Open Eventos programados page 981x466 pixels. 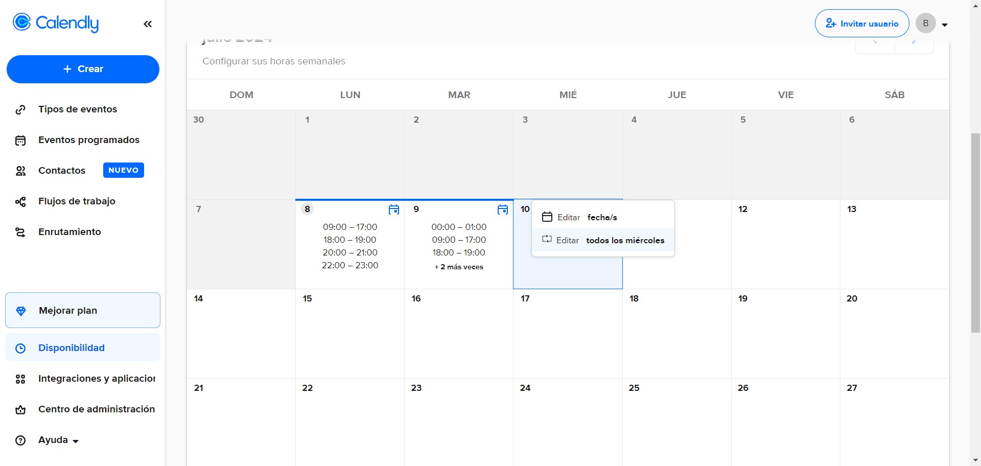tap(89, 140)
